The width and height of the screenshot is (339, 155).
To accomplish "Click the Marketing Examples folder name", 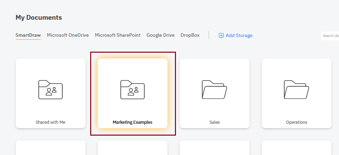I will [132, 122].
